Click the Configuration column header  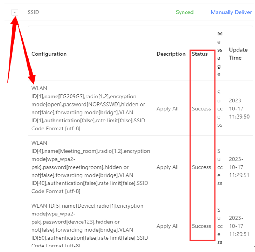coord(49,54)
